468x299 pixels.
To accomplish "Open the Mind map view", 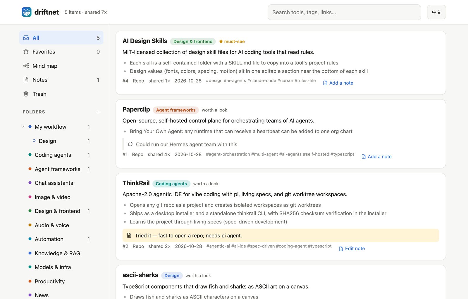I will [x=61, y=66].
